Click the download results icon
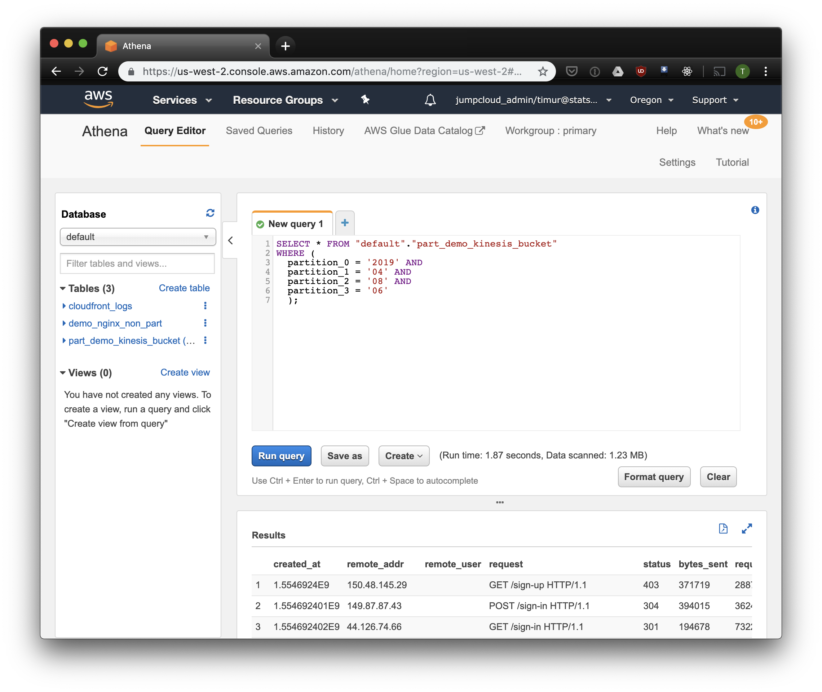 pos(724,529)
